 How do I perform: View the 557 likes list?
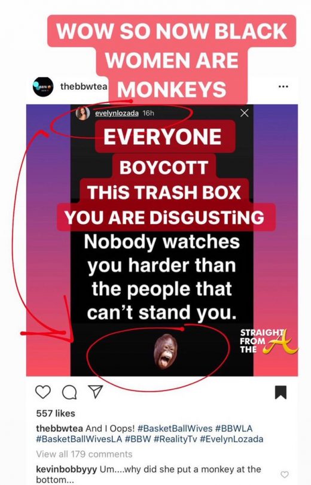click(x=56, y=413)
